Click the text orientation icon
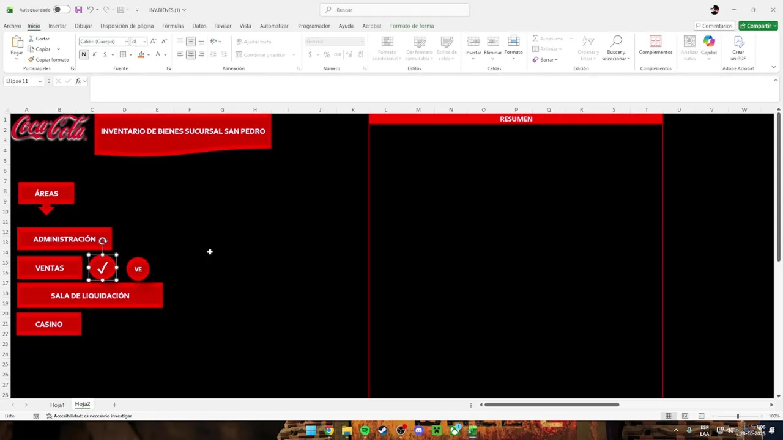The image size is (783, 440). pos(213,42)
